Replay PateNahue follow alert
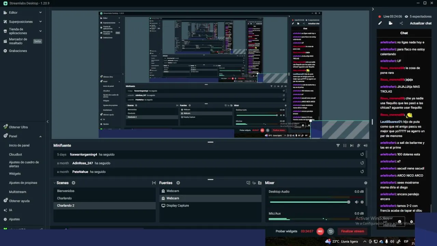The image size is (437, 246). (x=362, y=172)
